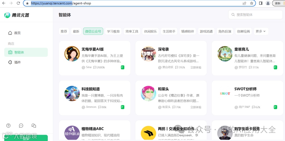Expand the 更多 categories dropdown
This screenshot has width=285, height=141.
coord(261,31)
